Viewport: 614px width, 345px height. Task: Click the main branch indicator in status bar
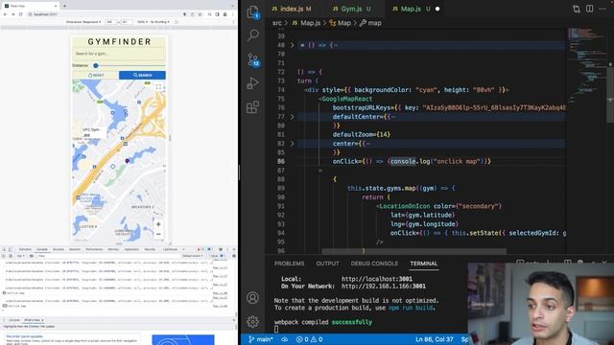pos(261,339)
